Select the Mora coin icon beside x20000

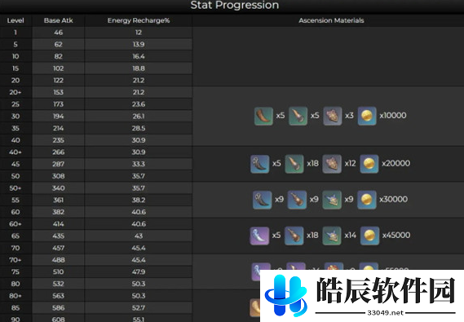(x=369, y=164)
